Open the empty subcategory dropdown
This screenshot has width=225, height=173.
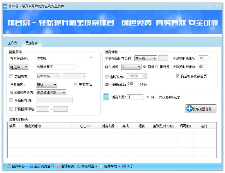click(x=74, y=77)
